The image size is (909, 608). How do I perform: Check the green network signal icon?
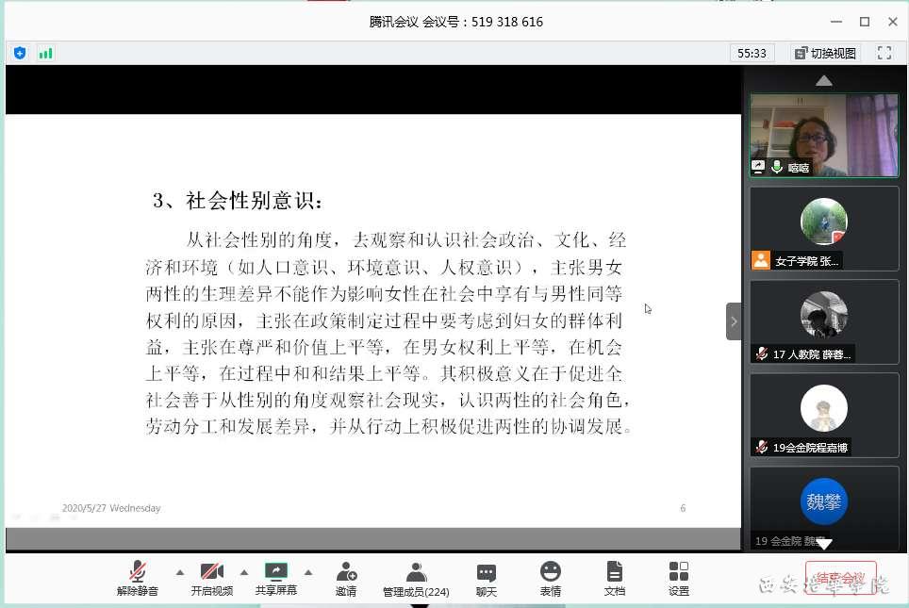pyautogui.click(x=45, y=54)
